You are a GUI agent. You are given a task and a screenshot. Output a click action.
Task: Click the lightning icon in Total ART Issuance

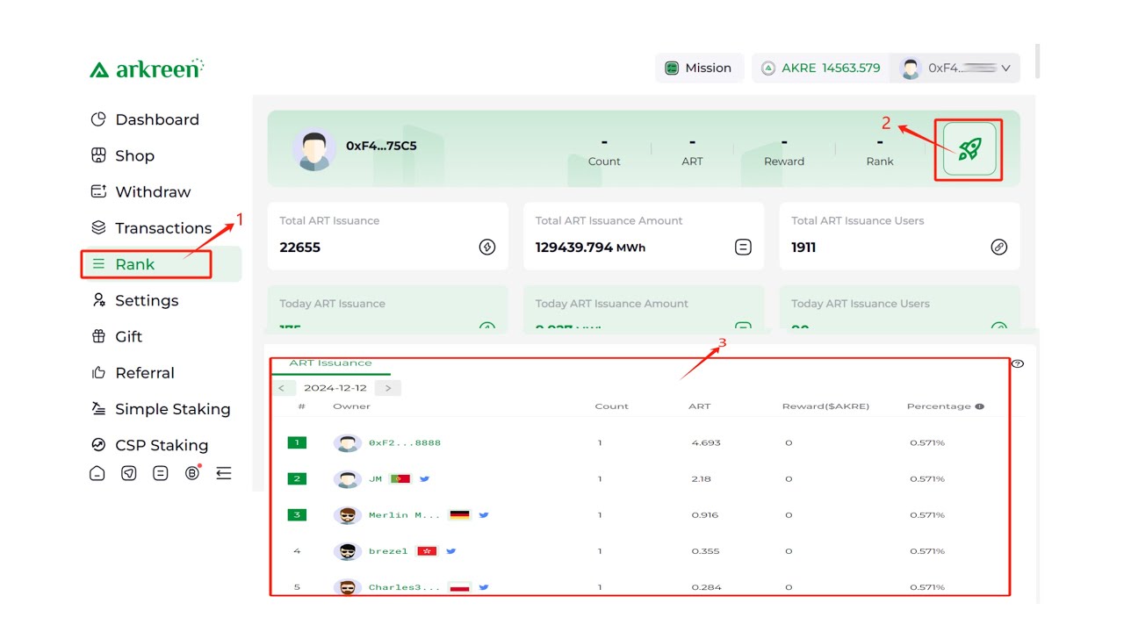coord(487,248)
